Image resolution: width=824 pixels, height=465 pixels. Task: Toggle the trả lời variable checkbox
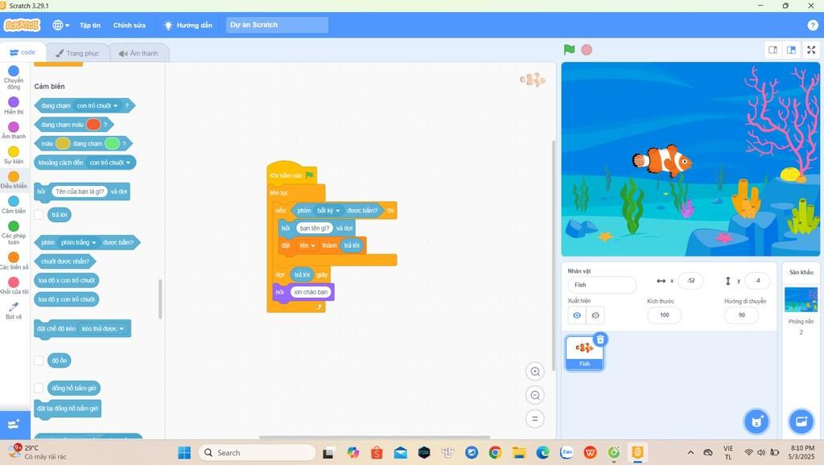click(x=38, y=214)
